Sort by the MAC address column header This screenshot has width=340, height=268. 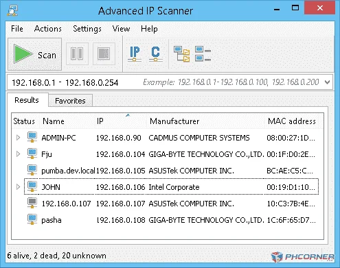292,121
